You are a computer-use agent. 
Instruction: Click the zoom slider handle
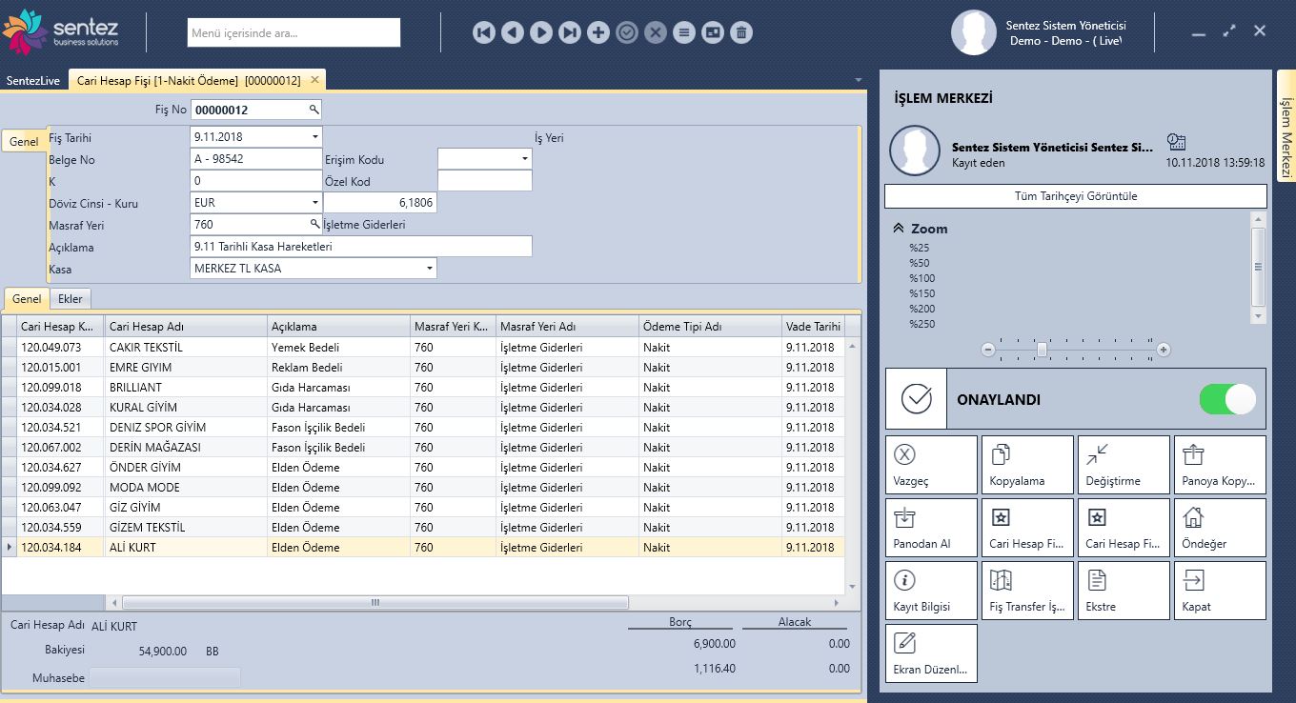coord(1042,350)
